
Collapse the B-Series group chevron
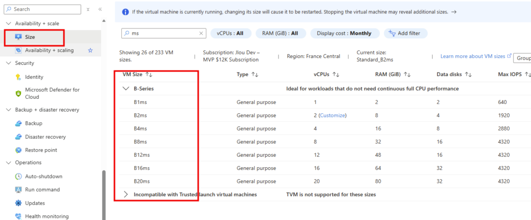point(127,89)
